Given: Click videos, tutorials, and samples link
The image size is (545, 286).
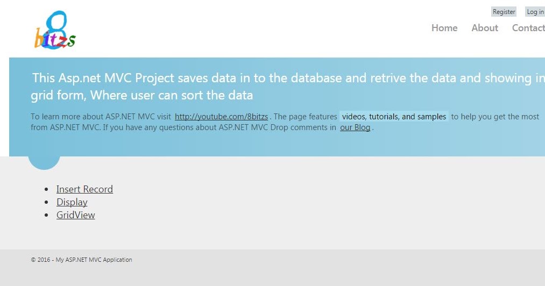Looking at the screenshot, I should 394,117.
